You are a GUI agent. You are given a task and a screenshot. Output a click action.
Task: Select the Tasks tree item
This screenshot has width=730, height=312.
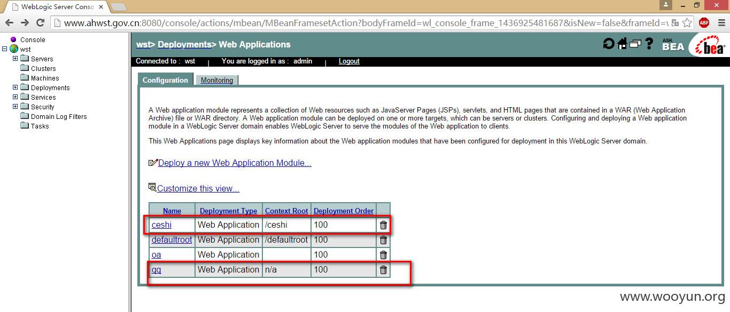(40, 126)
